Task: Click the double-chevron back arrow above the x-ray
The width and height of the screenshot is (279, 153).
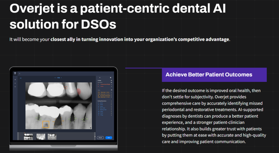Action: (x=20, y=78)
